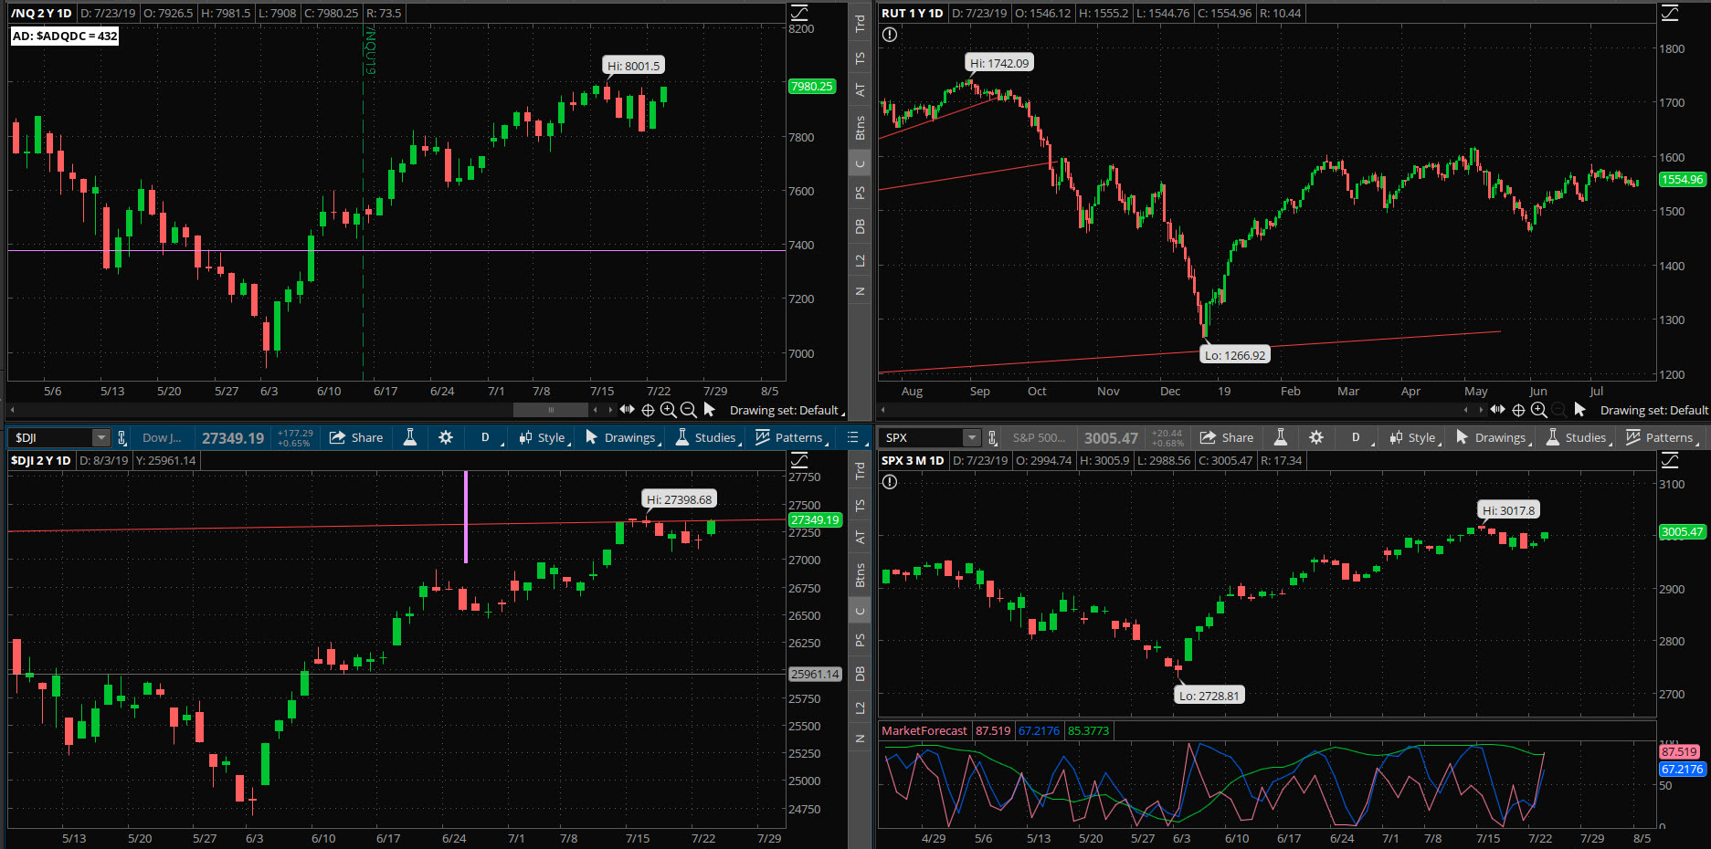
Task: Open the Drawings menu in SPX toolbar
Action: pyautogui.click(x=1494, y=437)
